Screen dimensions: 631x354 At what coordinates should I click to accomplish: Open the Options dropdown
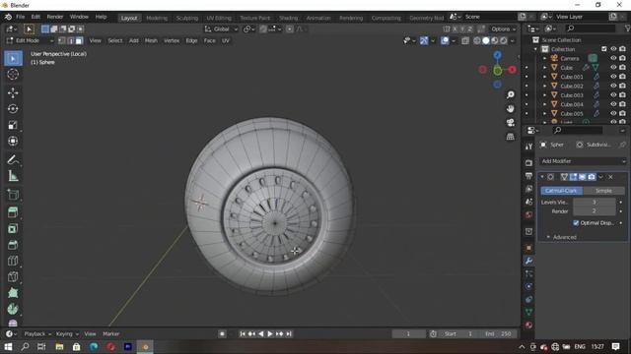pos(503,29)
